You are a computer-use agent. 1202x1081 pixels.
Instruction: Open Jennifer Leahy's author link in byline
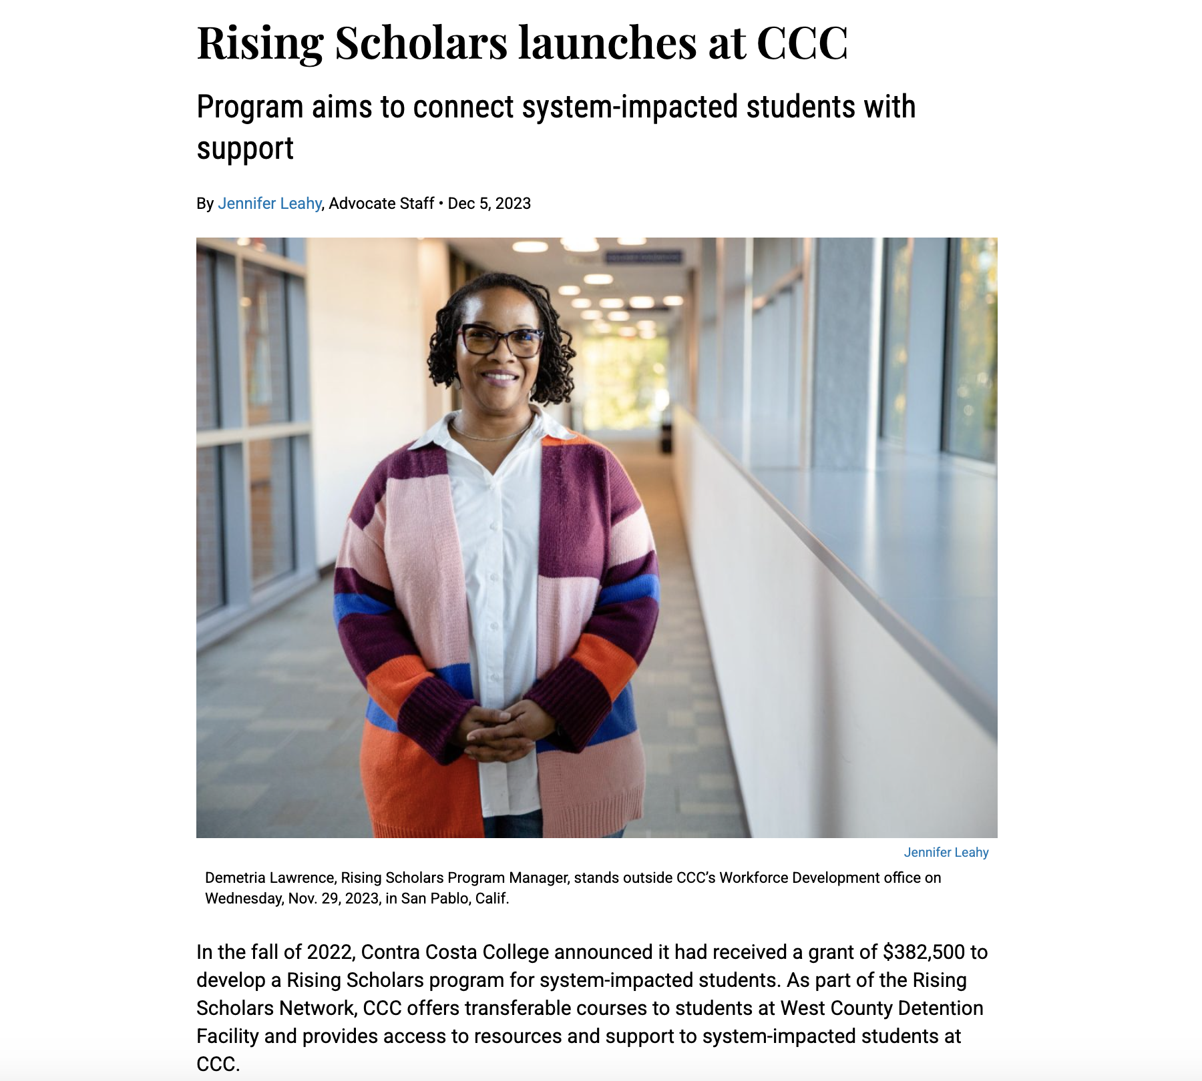click(x=270, y=204)
